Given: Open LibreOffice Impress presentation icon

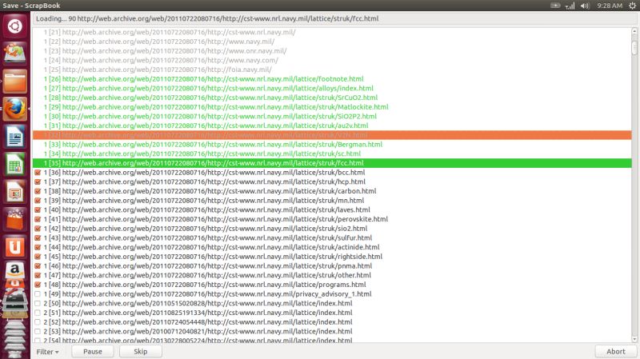Looking at the screenshot, I should pos(14,191).
